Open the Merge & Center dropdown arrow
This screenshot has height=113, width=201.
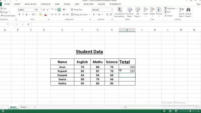point(89,15)
